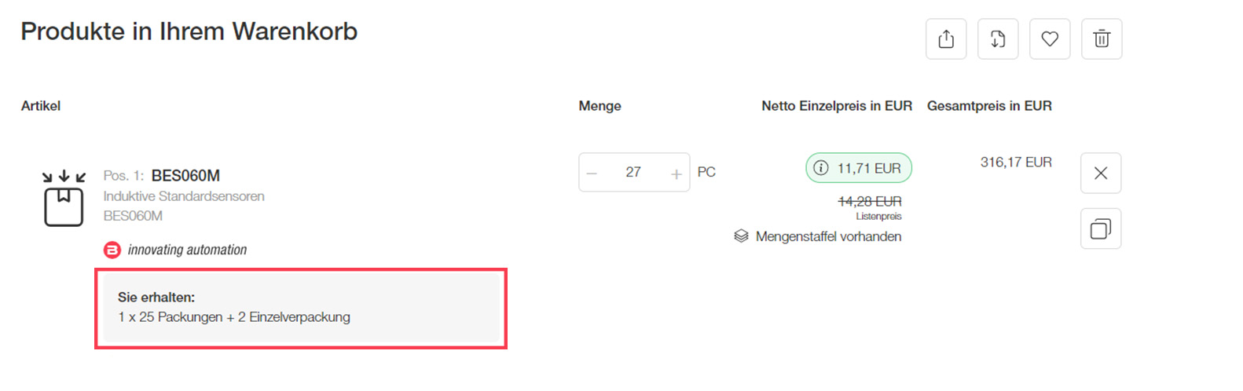Click the cart file import/export icon
Screen dimensions: 1243x391
click(x=998, y=39)
